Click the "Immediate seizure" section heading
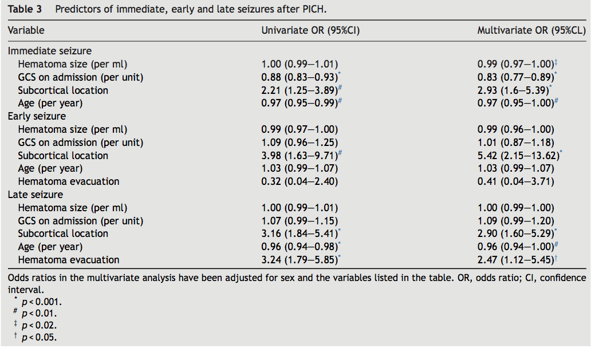Viewport: 591px width, 348px height. [49, 51]
